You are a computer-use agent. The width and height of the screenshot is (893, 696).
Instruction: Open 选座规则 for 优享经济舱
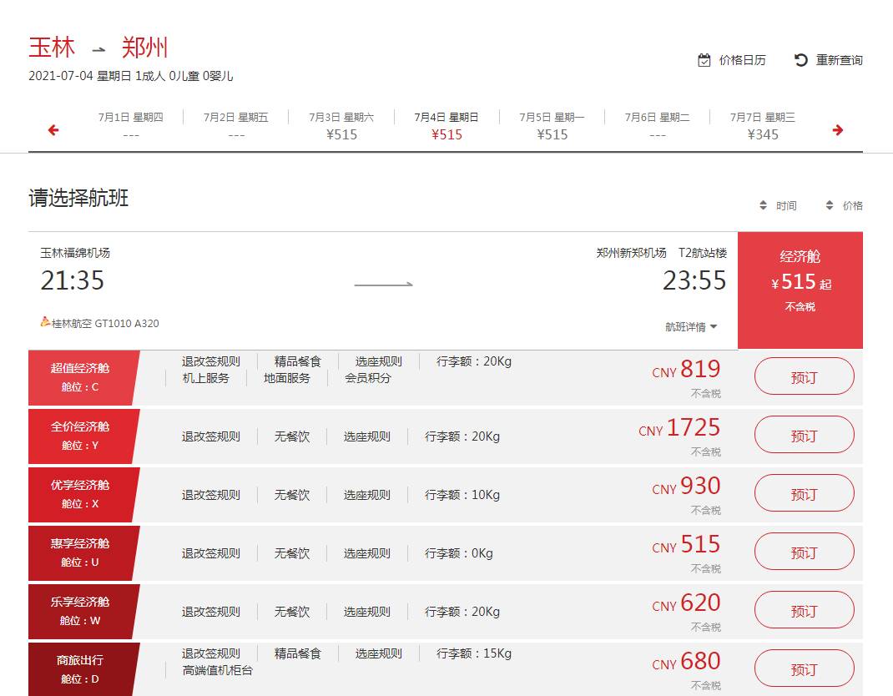coord(367,495)
